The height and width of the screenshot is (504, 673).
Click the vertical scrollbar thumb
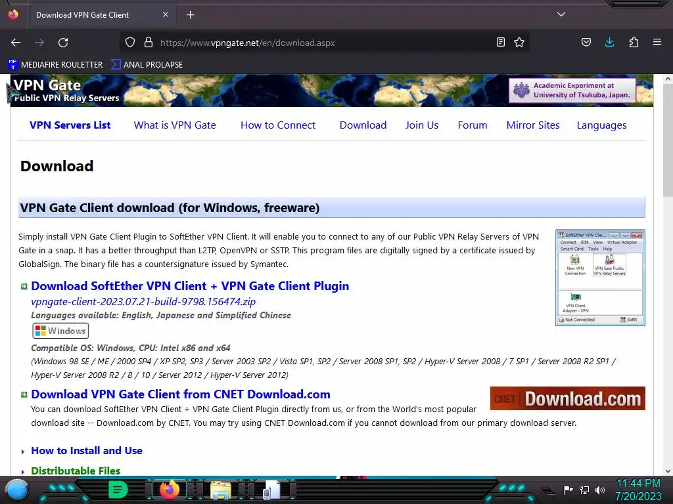click(668, 139)
